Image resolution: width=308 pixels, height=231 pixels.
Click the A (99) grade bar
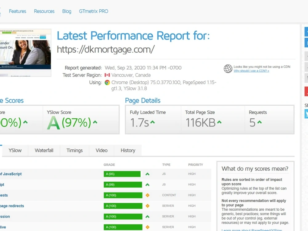pos(123,184)
